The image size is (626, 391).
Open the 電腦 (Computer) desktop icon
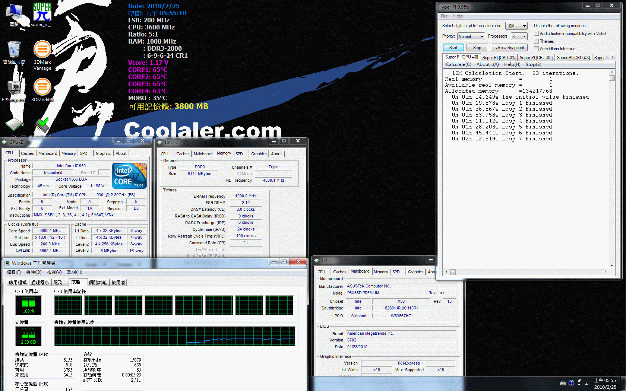click(x=14, y=15)
